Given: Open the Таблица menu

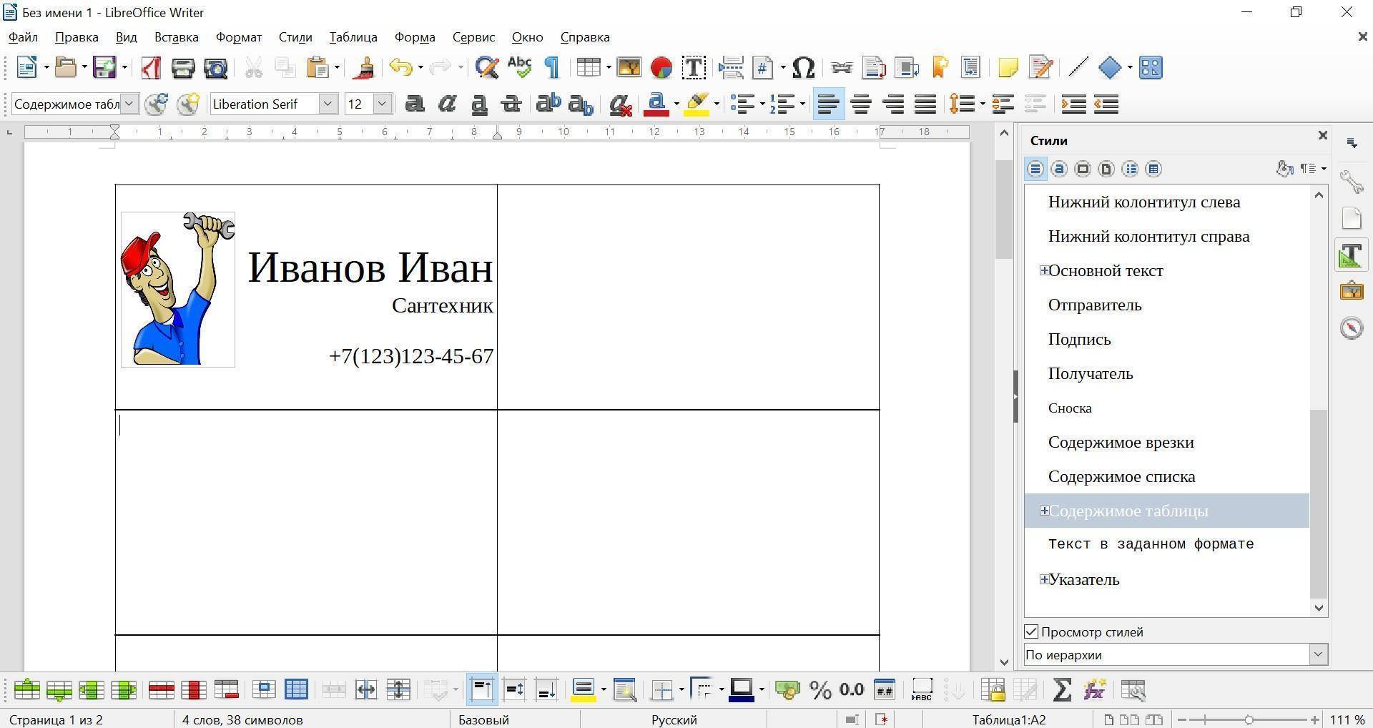Looking at the screenshot, I should pos(353,37).
